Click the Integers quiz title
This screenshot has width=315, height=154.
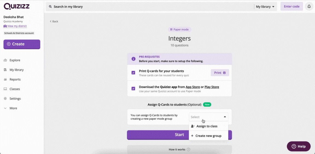pos(179,38)
